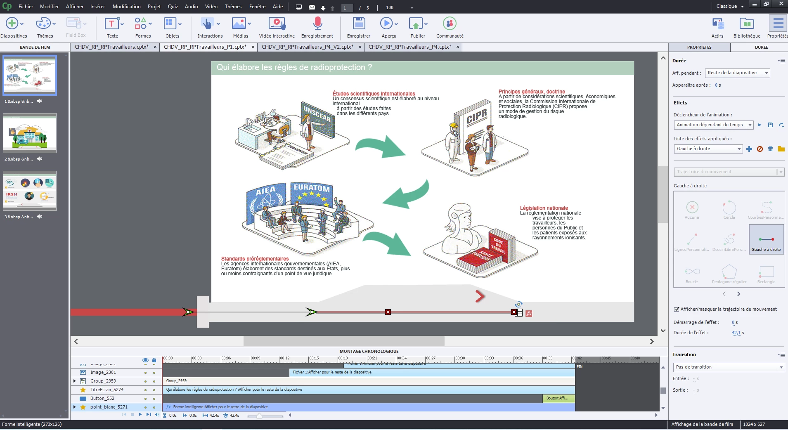The height and width of the screenshot is (430, 788).
Task: Preview the animation effect with play icon
Action: [760, 125]
